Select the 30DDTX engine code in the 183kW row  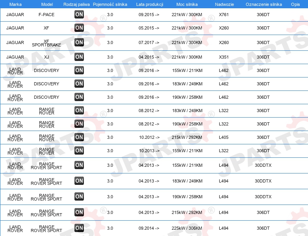(263, 181)
